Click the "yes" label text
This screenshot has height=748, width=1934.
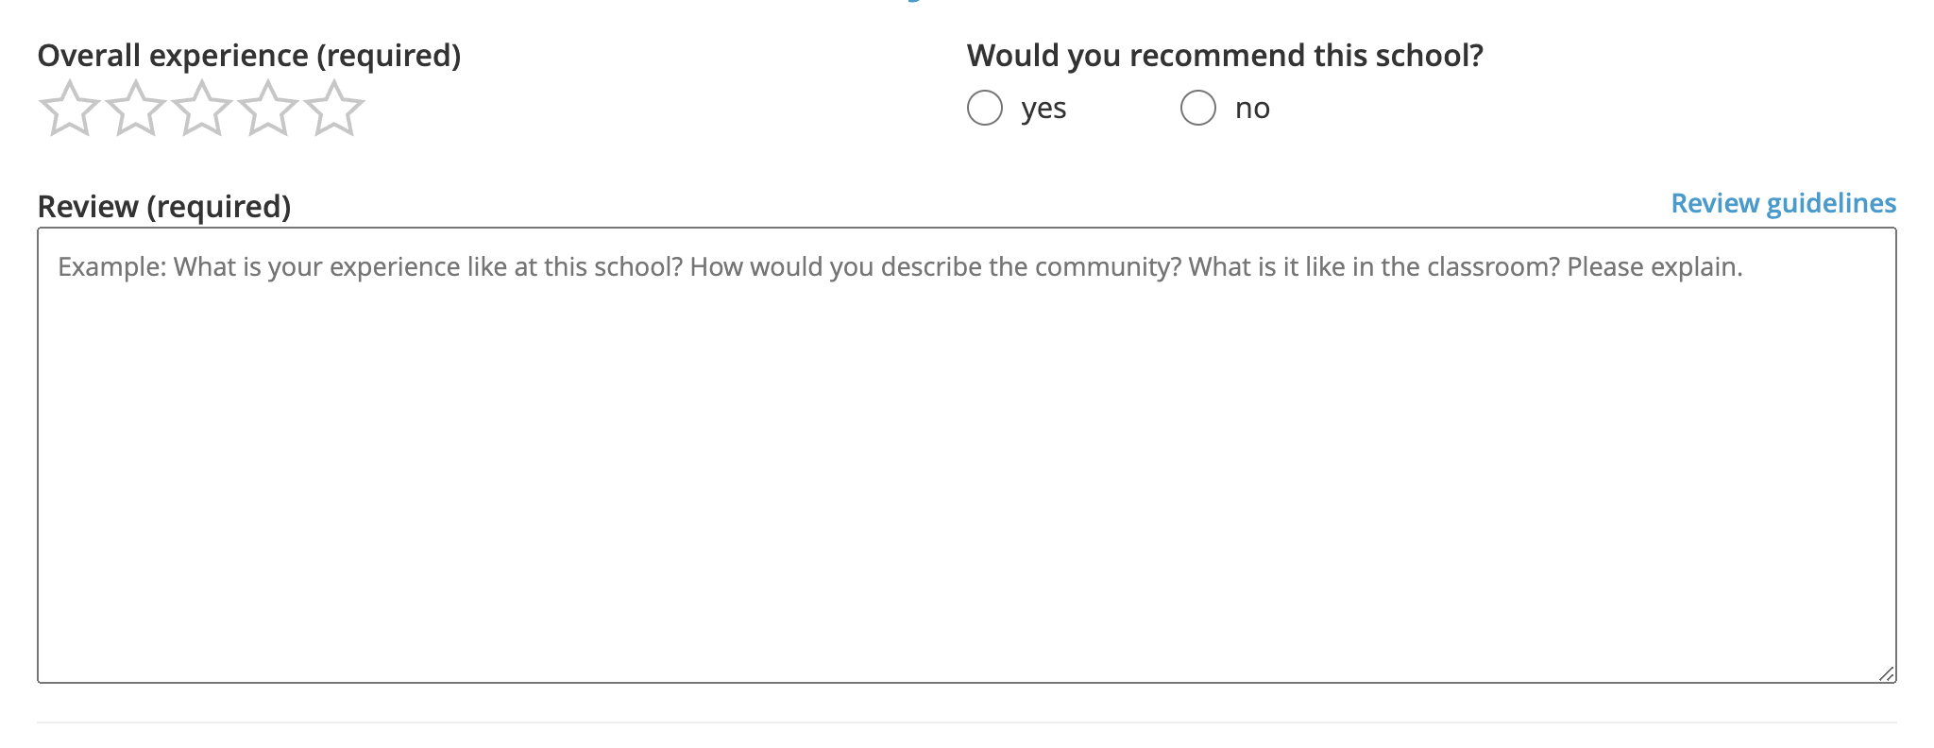1043,109
